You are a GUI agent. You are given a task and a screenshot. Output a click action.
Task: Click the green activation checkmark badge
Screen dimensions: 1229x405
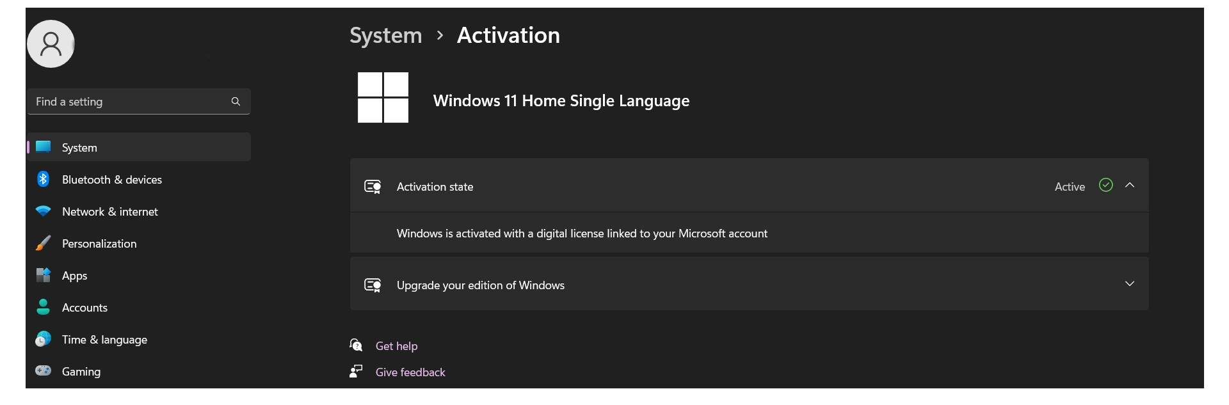pos(1105,185)
